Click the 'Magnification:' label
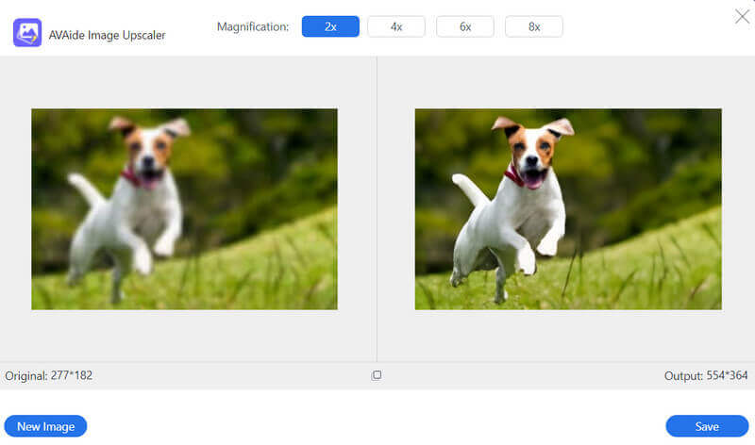This screenshot has height=445, width=755. [x=253, y=27]
